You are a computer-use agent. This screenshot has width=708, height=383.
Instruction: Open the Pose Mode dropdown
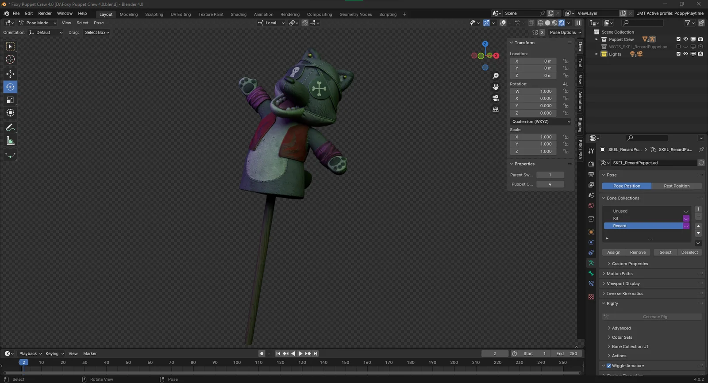coord(38,23)
